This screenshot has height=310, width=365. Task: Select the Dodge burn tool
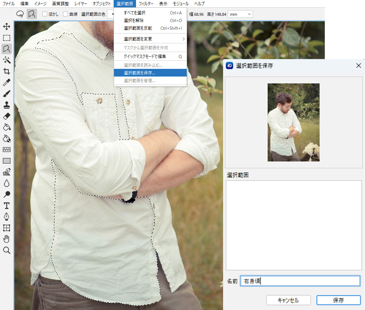click(x=7, y=194)
